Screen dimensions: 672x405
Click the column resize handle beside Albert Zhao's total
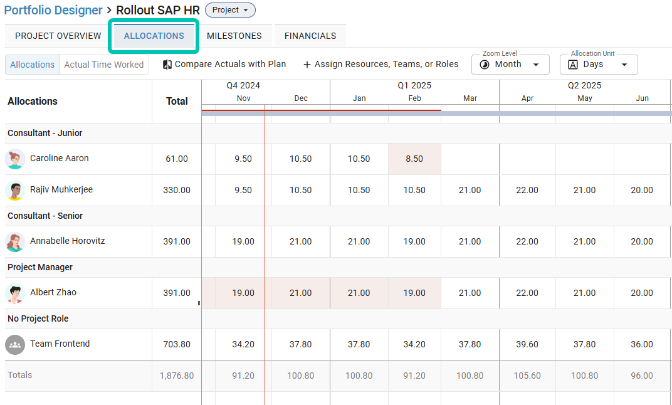tap(199, 303)
